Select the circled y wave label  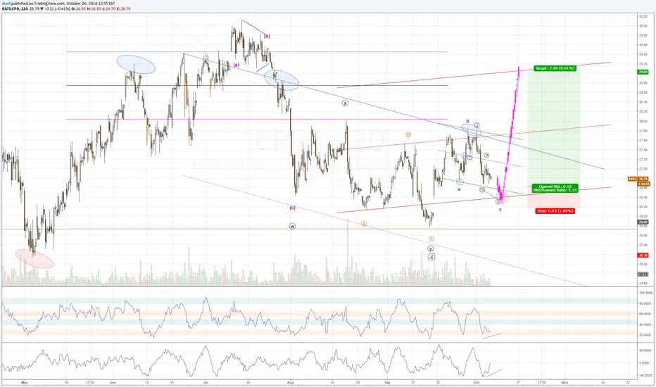point(431,248)
